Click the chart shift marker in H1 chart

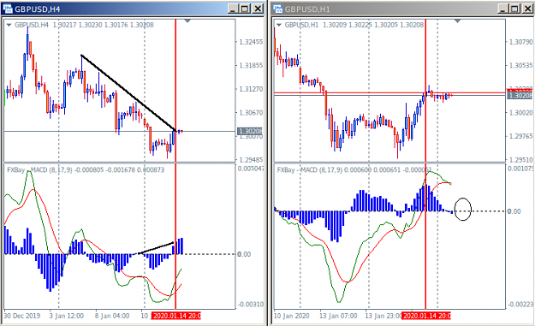[457, 21]
